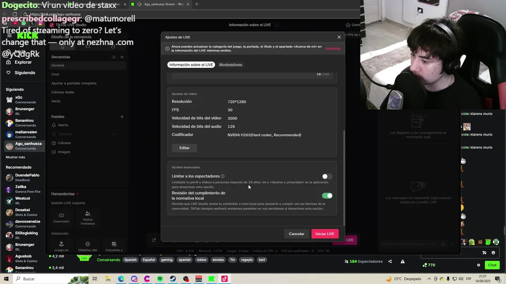The width and height of the screenshot is (506, 284).
Task: Open the Coemisión tool
Action: [61, 218]
